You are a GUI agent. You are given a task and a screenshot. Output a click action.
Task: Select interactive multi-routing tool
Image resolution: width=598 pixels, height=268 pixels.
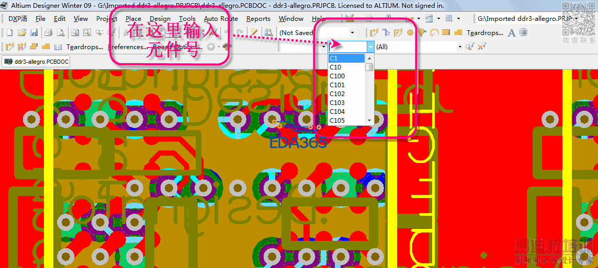(x=398, y=33)
